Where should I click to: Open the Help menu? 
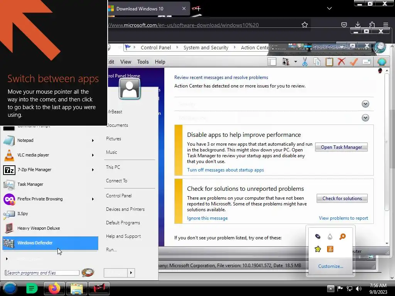point(160,62)
